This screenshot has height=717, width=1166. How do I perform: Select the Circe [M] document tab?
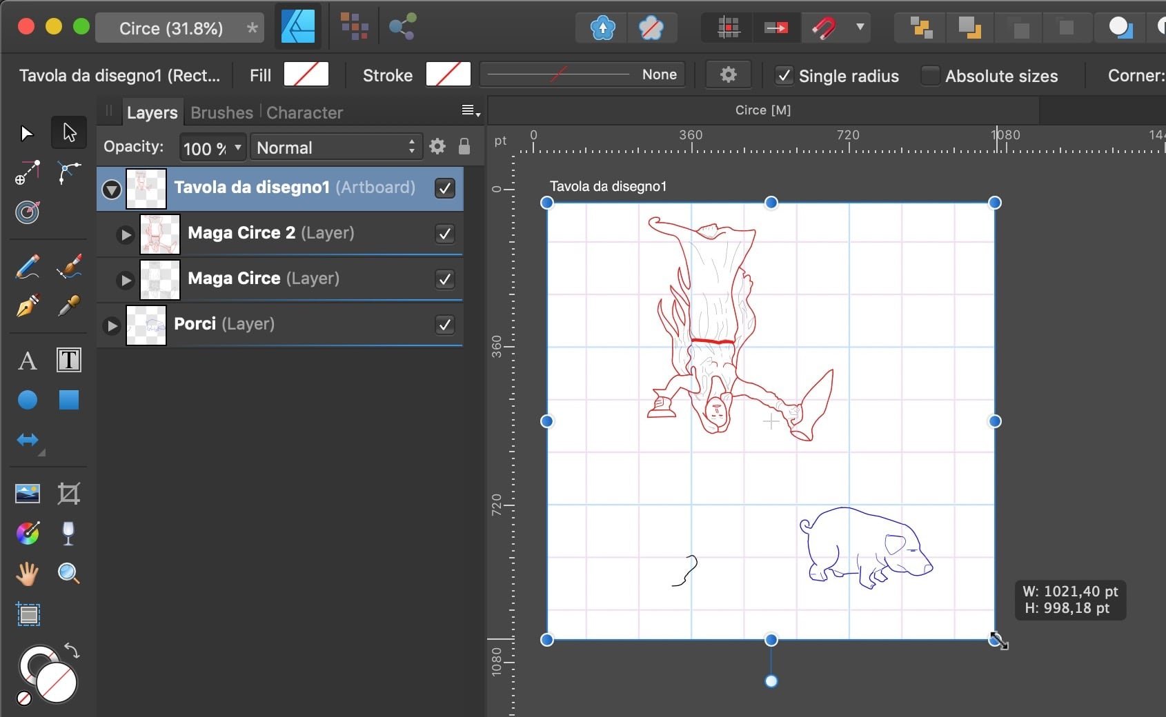763,110
